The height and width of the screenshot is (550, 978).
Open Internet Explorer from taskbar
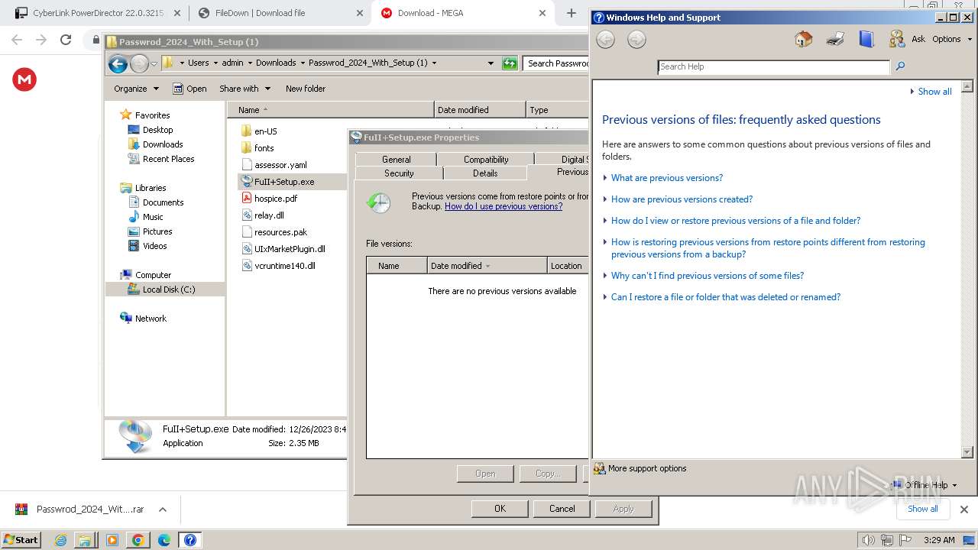coord(61,540)
